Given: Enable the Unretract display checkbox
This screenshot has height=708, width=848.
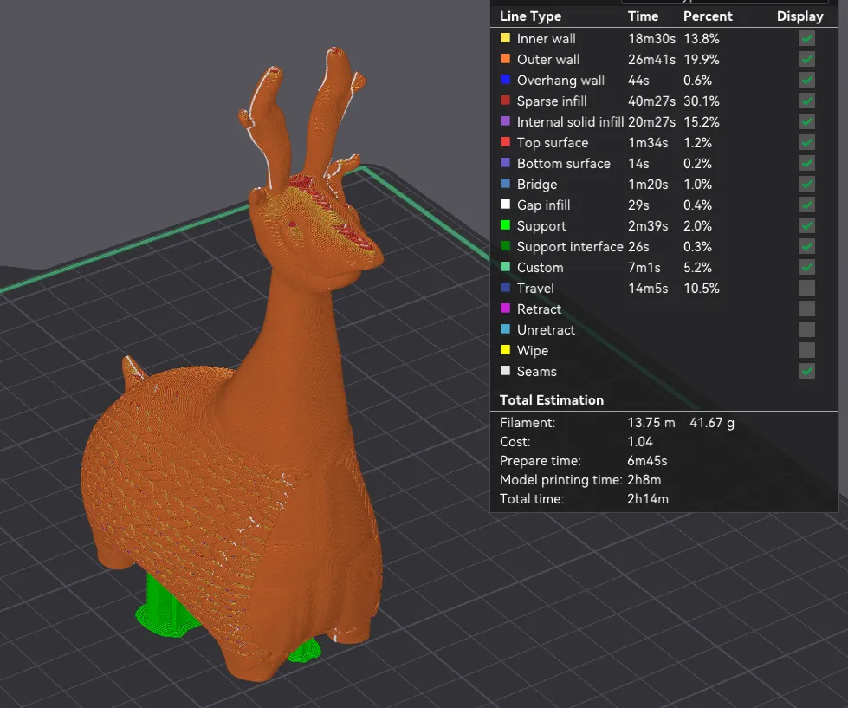Looking at the screenshot, I should click(x=807, y=329).
